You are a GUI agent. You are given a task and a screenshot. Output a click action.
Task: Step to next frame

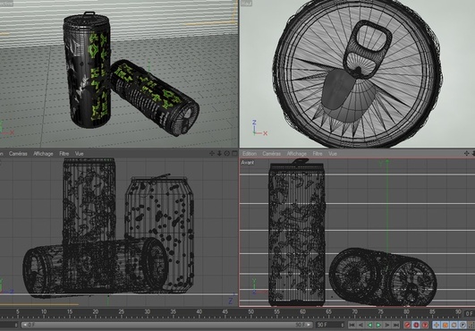click(x=387, y=325)
